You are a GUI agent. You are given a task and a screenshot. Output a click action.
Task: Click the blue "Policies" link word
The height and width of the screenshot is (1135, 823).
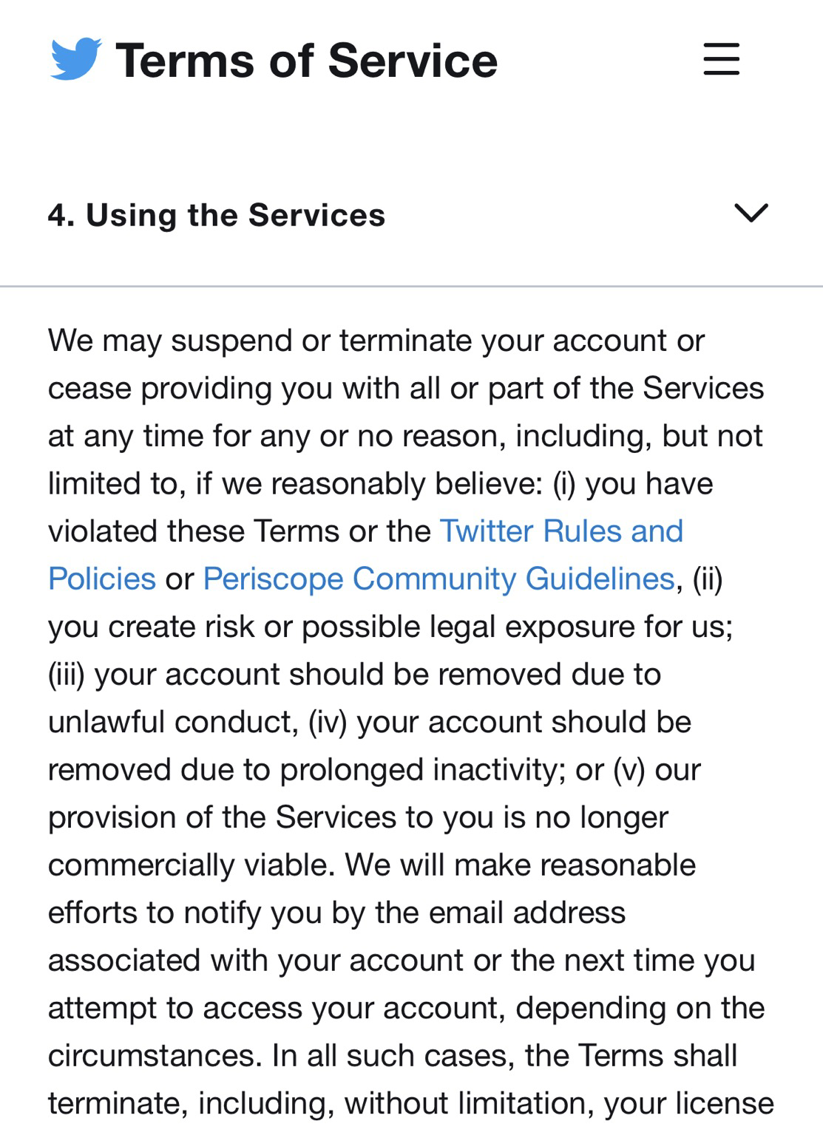102,579
